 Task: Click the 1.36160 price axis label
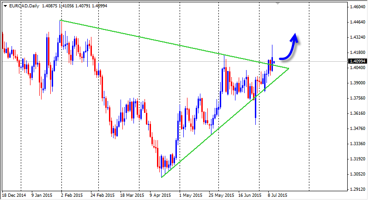357,113
